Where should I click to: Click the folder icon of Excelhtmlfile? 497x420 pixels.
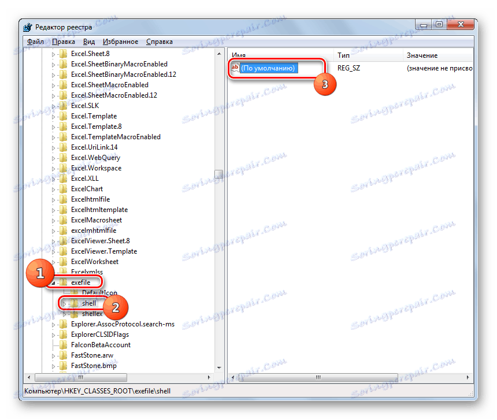coord(64,199)
